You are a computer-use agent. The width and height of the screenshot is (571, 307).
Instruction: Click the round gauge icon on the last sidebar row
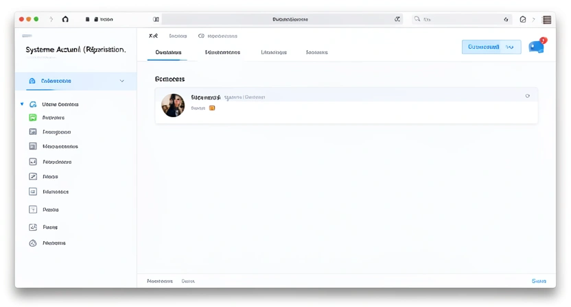click(x=33, y=243)
